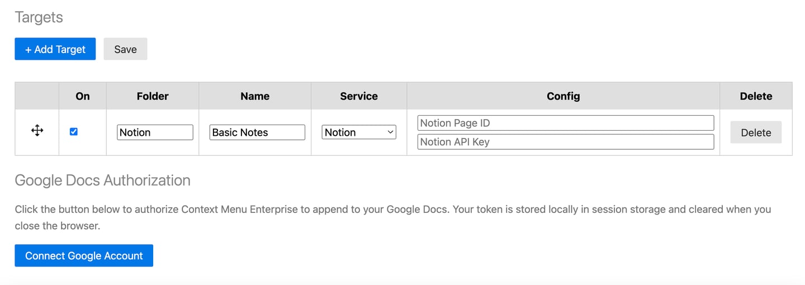The image size is (805, 285).
Task: Delete the Basic Notes target row
Action: 756,132
